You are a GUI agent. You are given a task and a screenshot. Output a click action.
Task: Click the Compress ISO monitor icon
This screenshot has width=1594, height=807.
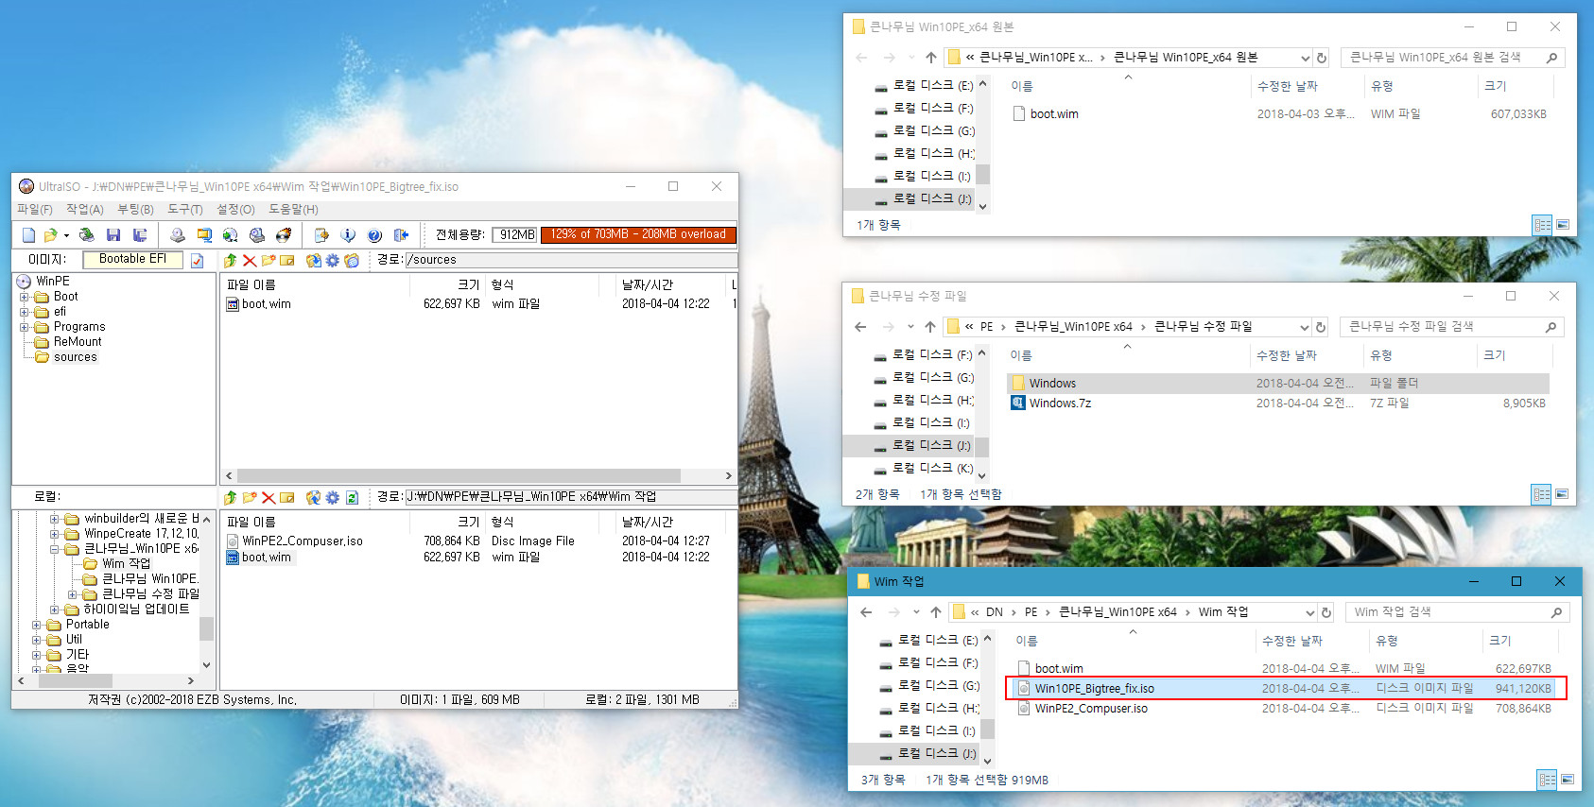tap(204, 234)
